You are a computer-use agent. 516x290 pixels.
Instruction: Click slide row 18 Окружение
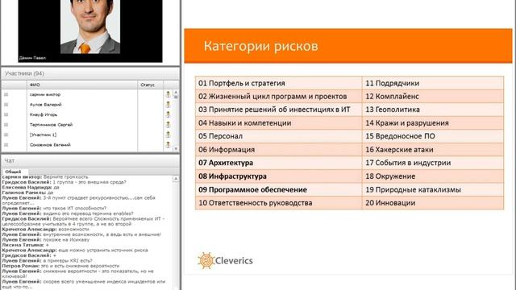point(433,176)
